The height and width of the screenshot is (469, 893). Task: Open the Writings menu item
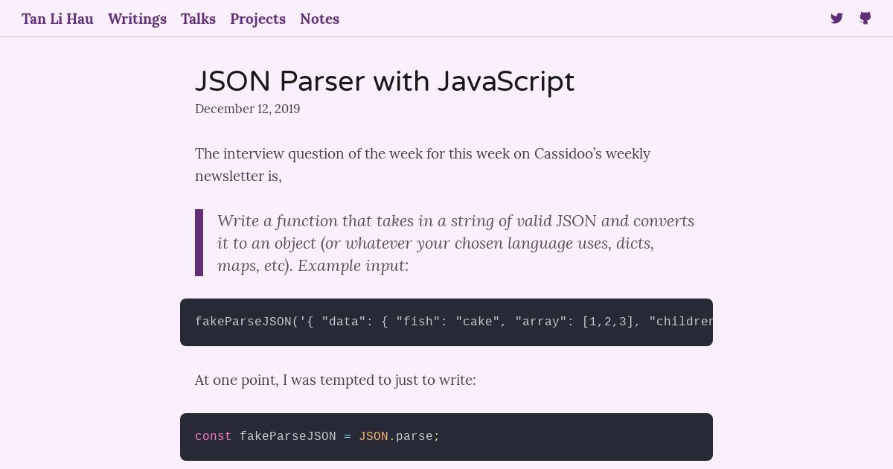[x=137, y=19]
